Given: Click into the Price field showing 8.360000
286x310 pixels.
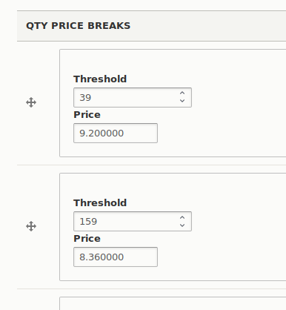Looking at the screenshot, I should point(116,257).
